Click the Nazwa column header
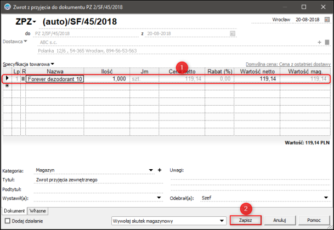The width and height of the screenshot is (334, 230). pyautogui.click(x=55, y=72)
